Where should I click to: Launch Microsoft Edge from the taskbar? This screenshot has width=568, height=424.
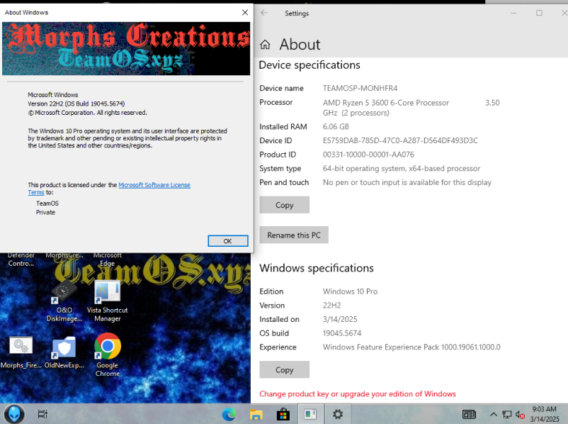click(x=229, y=414)
